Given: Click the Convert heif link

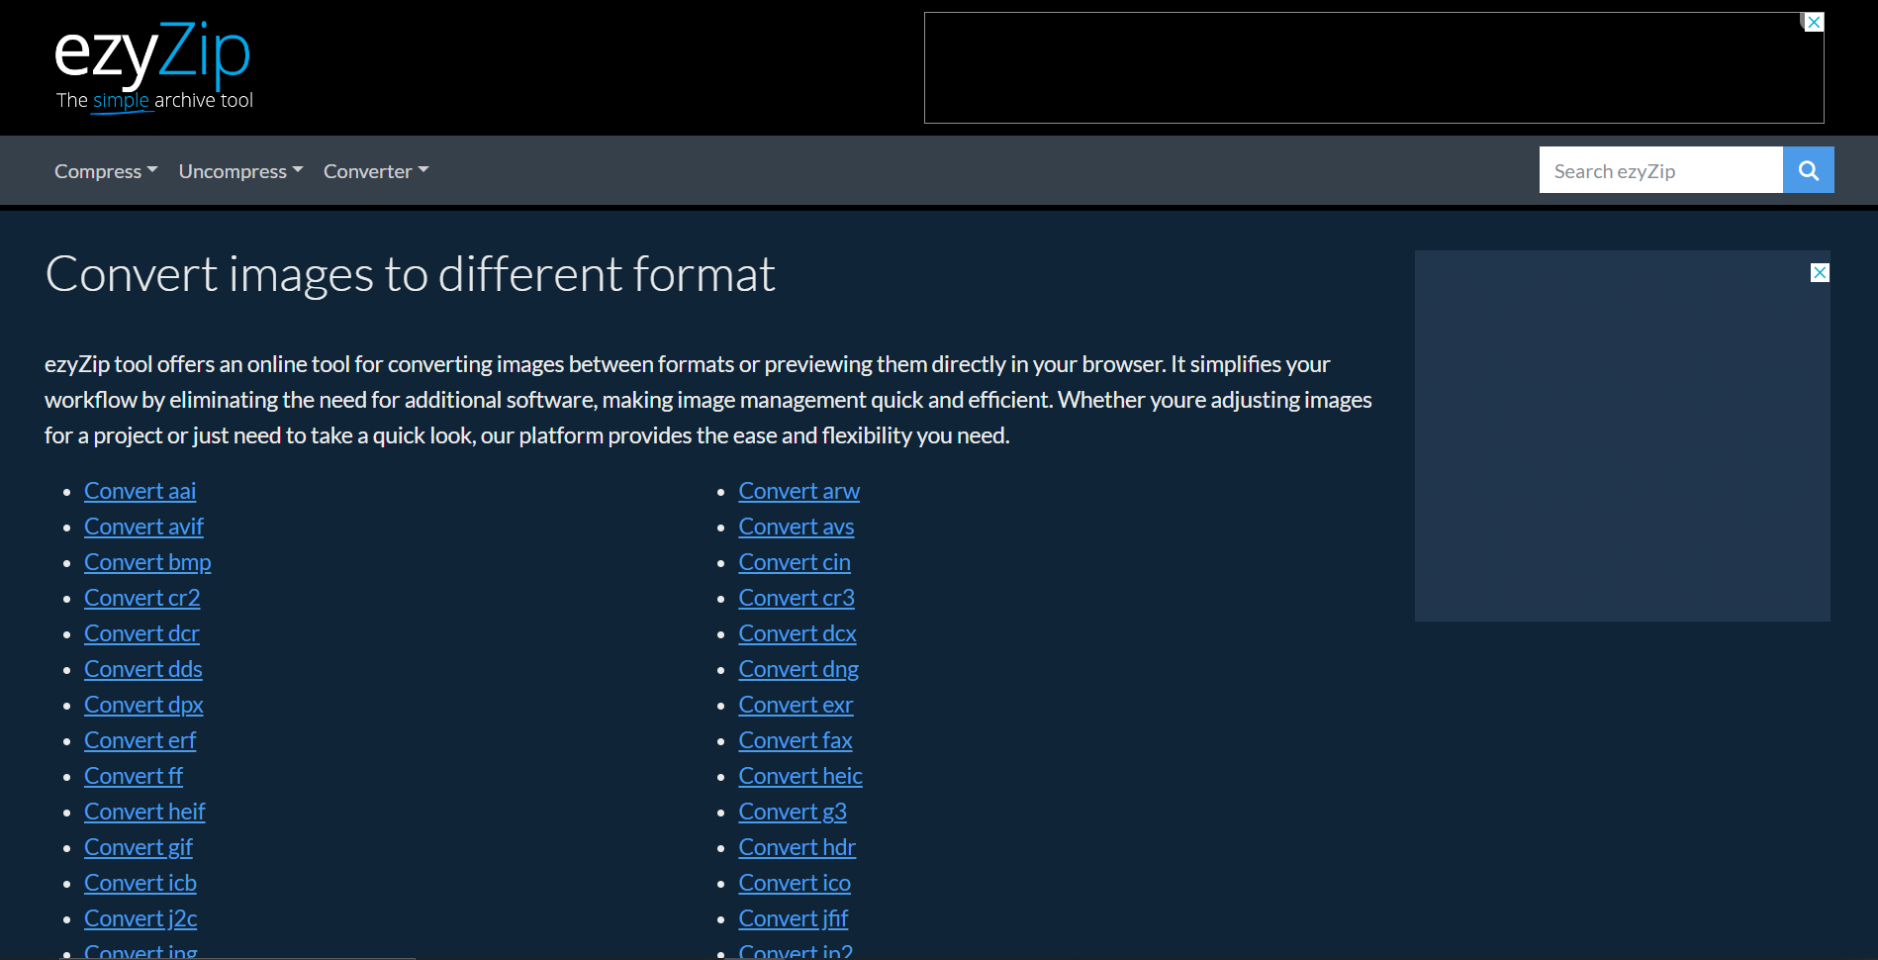Looking at the screenshot, I should tap(144, 812).
